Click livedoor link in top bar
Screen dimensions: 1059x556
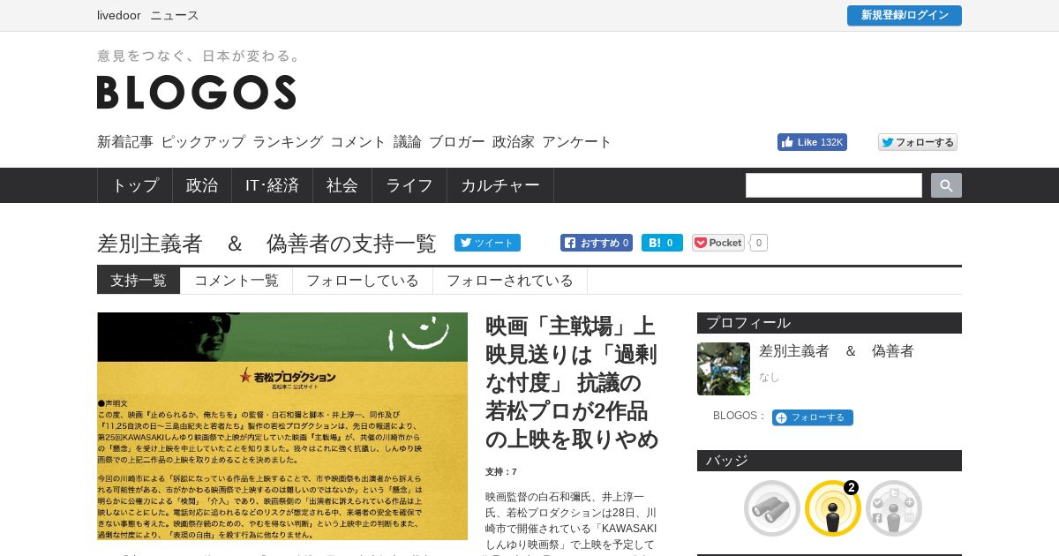pyautogui.click(x=119, y=15)
